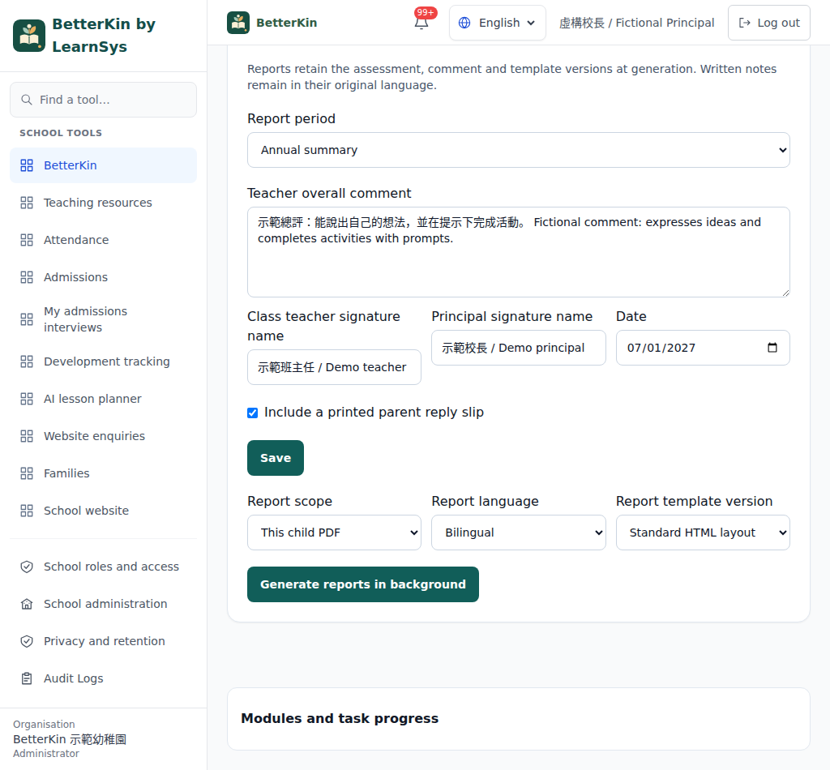Open BetterKin in the sidebar menu
This screenshot has height=770, width=830.
tap(103, 165)
